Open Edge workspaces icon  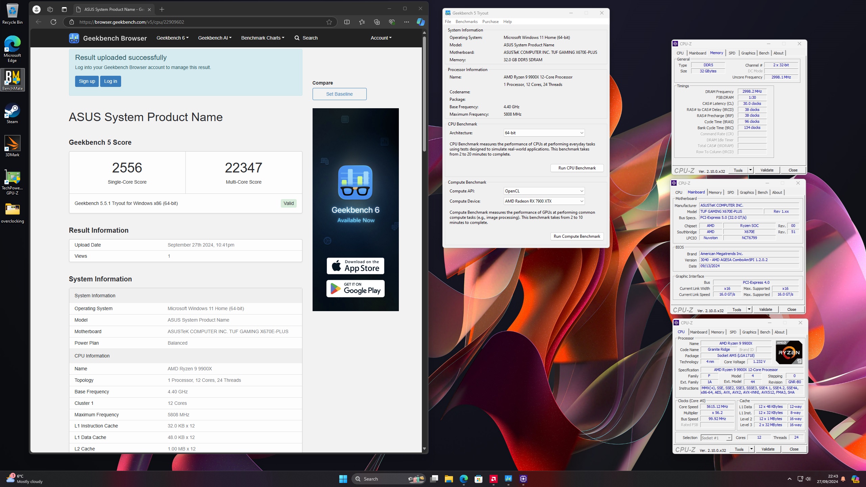pyautogui.click(x=50, y=9)
